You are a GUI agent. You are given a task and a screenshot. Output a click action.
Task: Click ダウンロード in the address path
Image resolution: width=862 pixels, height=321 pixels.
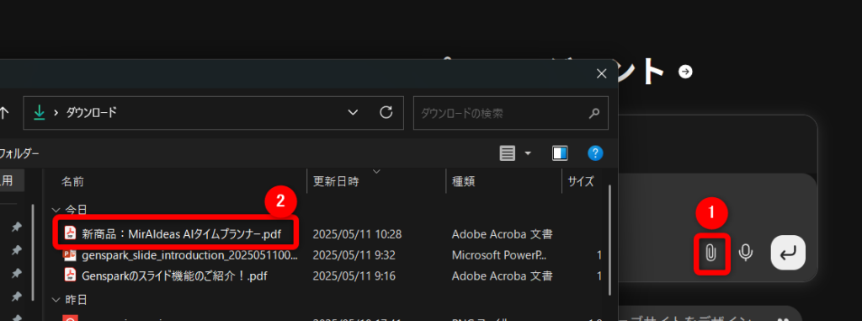(92, 113)
